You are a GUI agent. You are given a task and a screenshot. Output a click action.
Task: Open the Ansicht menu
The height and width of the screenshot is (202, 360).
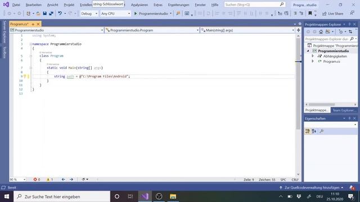tap(52, 4)
